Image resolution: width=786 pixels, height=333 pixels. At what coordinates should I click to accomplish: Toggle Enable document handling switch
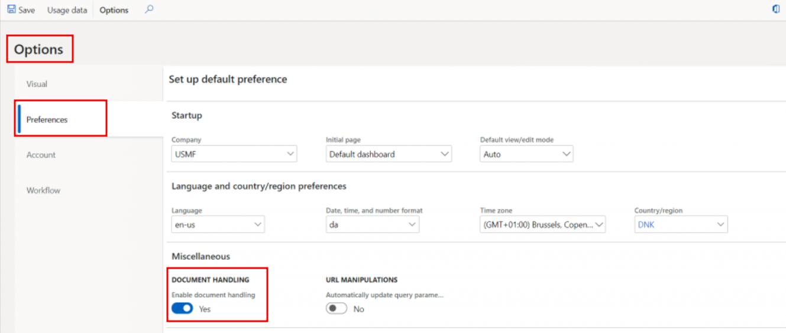tap(182, 308)
